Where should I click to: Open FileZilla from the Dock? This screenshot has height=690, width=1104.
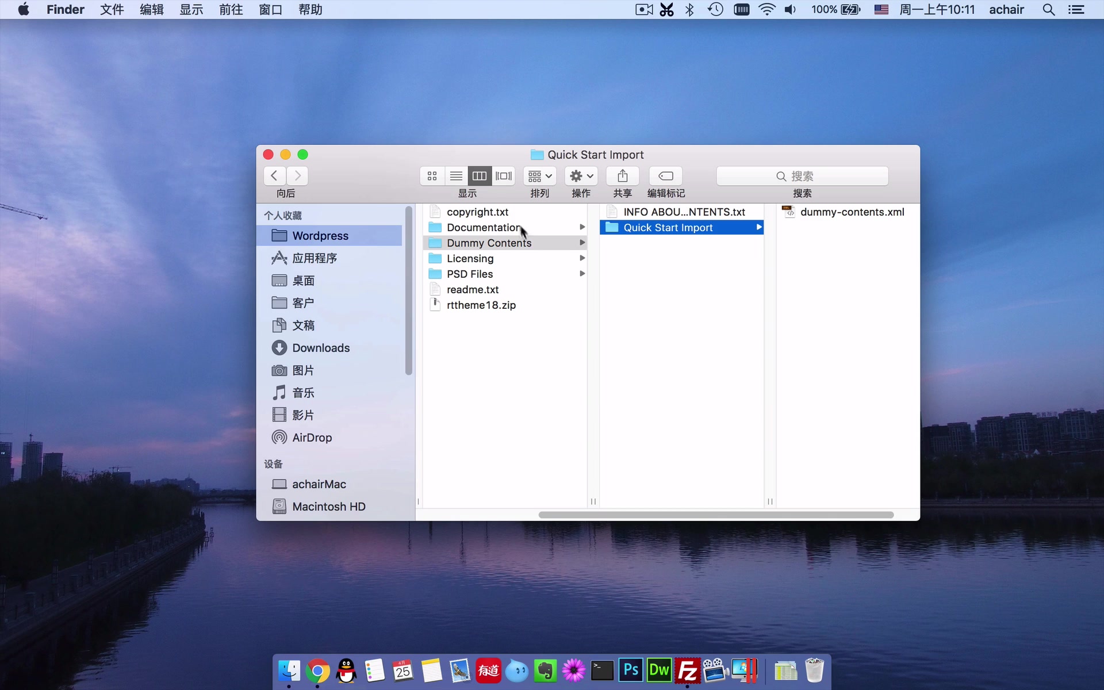coord(688,670)
